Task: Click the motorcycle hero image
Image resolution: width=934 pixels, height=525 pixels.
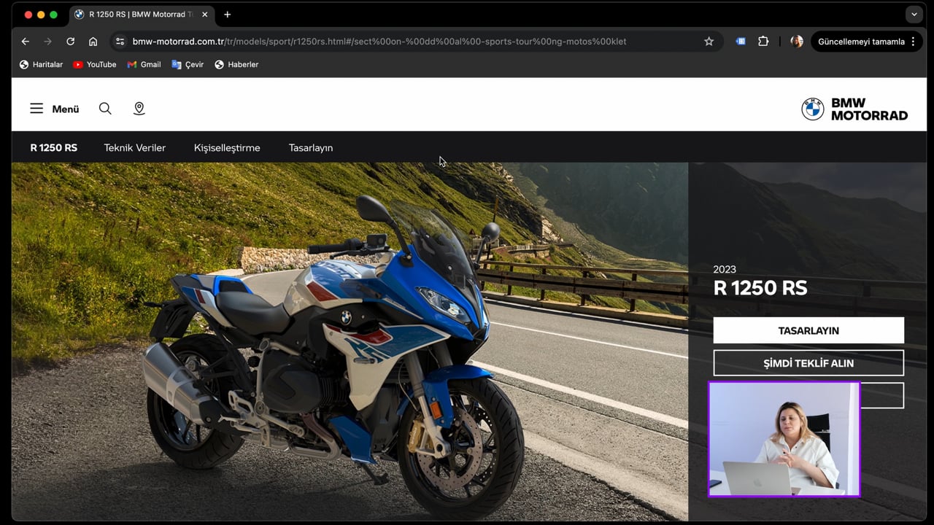Action: click(350, 341)
